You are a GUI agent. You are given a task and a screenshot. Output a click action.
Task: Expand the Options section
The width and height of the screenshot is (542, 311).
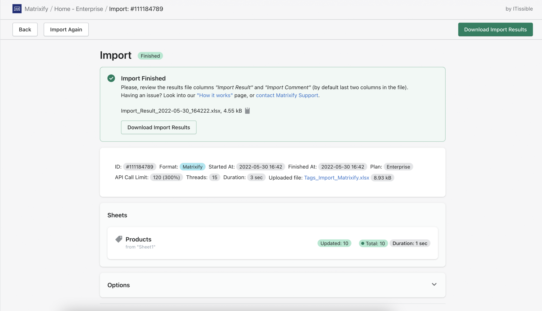tap(434, 284)
